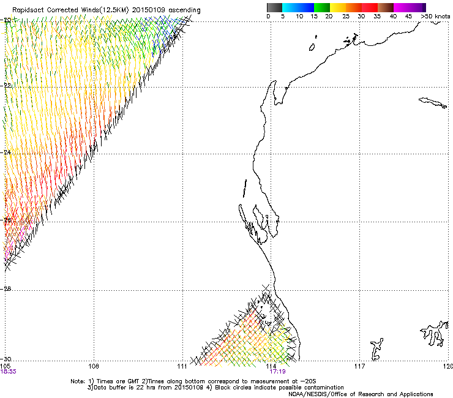Click the '114' longitude axis label

pos(271,366)
